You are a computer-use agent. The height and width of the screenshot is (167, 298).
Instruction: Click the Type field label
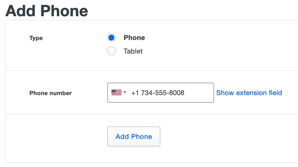click(x=36, y=38)
